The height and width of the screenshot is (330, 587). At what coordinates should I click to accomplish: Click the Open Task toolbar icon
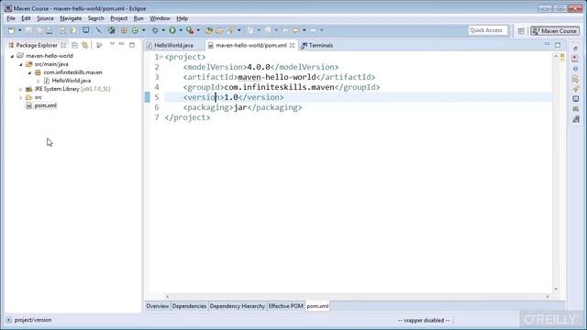click(219, 30)
